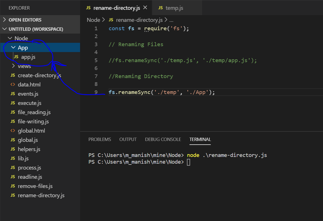Select rename-directory.js in the file explorer
Viewport: 323px width, 221px height.
coord(41,195)
